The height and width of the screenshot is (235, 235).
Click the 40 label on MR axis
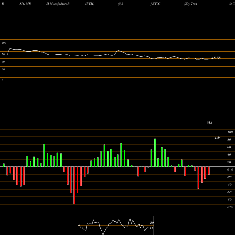[x=229, y=155]
